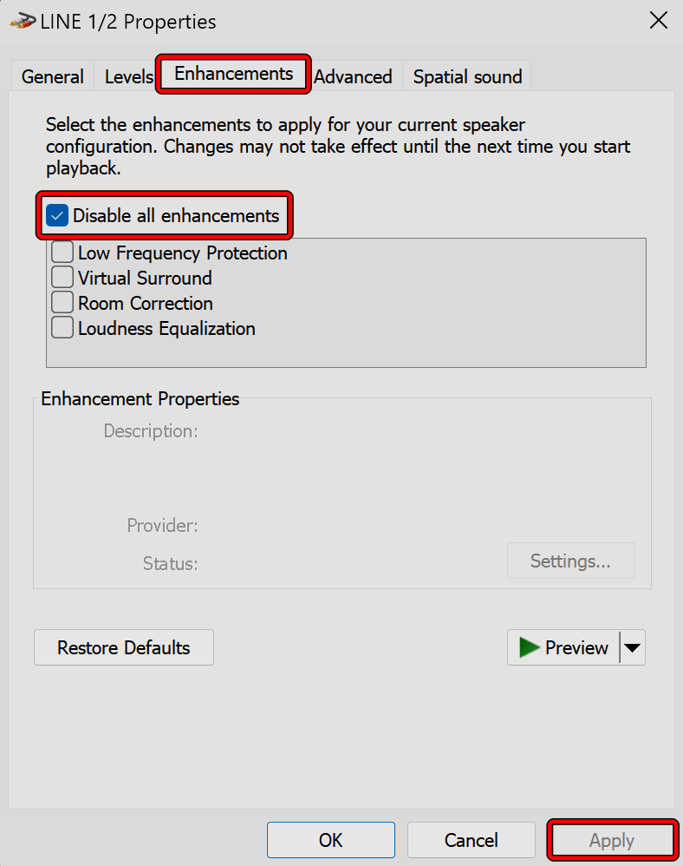This screenshot has width=683, height=866.
Task: Close the LINE 1/2 Properties dialog
Action: (659, 22)
